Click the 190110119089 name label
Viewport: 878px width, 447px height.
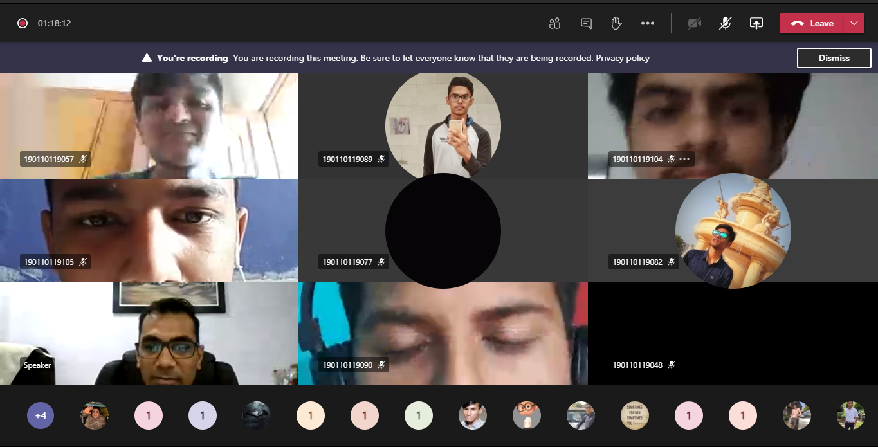[347, 159]
